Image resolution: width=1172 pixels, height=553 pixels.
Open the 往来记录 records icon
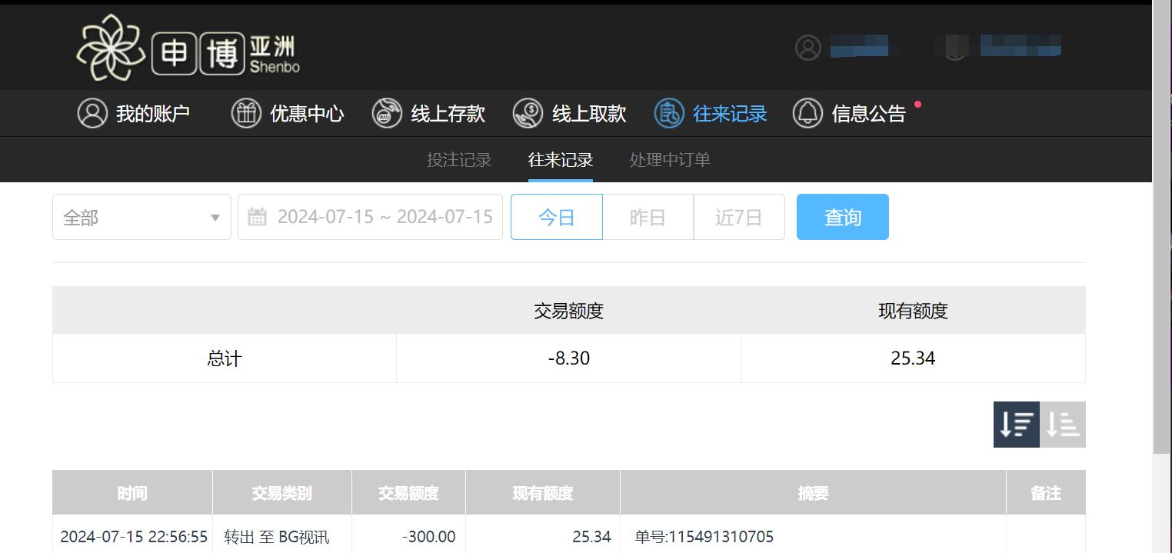[x=668, y=112]
